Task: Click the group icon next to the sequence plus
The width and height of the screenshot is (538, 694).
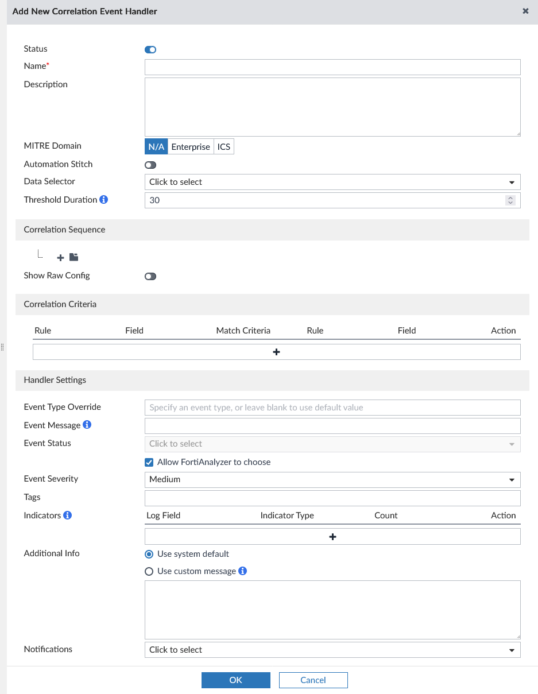Action: 73,257
